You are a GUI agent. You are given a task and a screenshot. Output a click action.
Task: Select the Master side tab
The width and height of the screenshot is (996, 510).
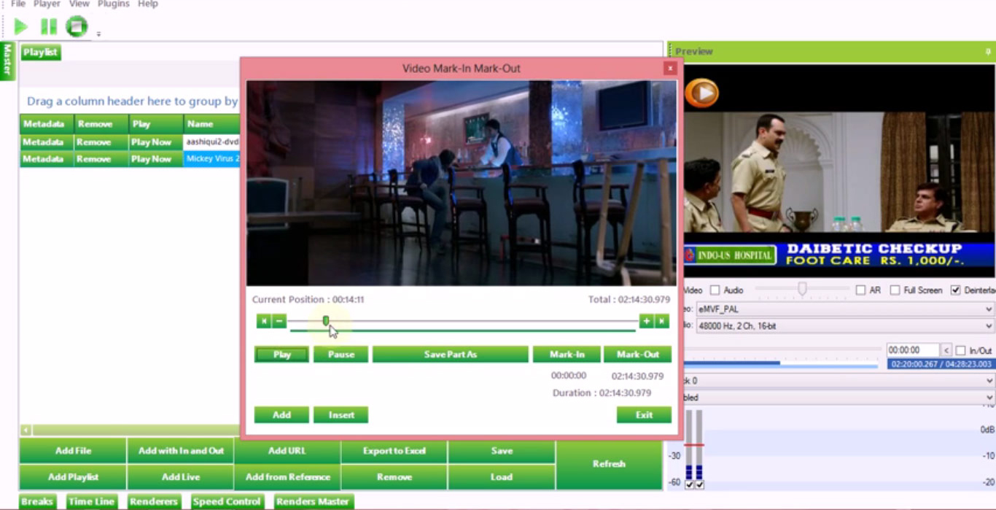click(7, 61)
